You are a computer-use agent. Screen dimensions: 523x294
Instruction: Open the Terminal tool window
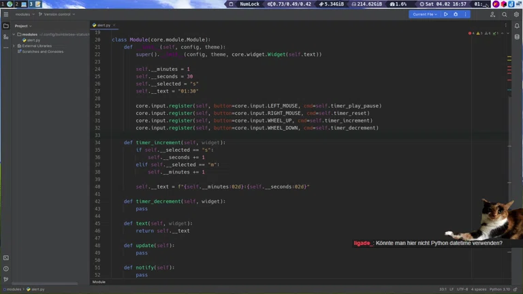(x=6, y=258)
